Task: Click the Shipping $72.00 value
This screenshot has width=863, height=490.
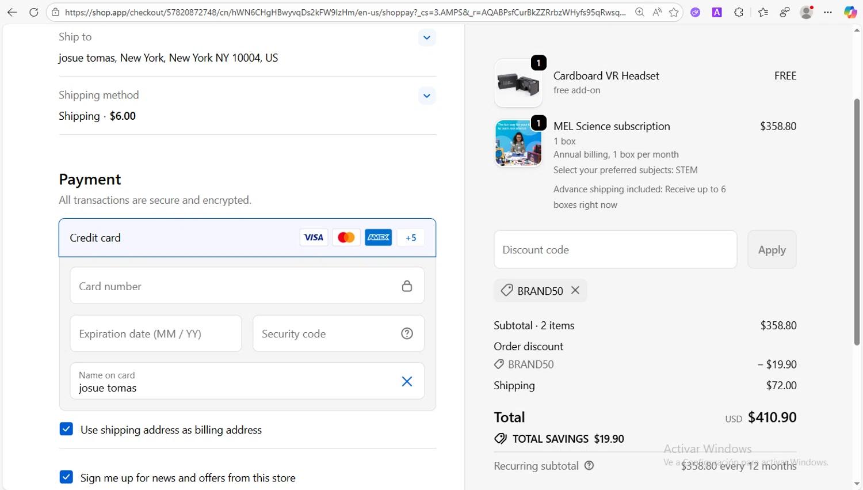Action: click(781, 385)
